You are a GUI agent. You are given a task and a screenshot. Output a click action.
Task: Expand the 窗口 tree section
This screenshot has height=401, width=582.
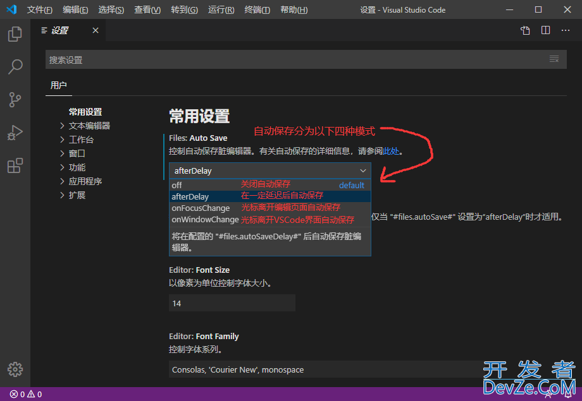(72, 153)
